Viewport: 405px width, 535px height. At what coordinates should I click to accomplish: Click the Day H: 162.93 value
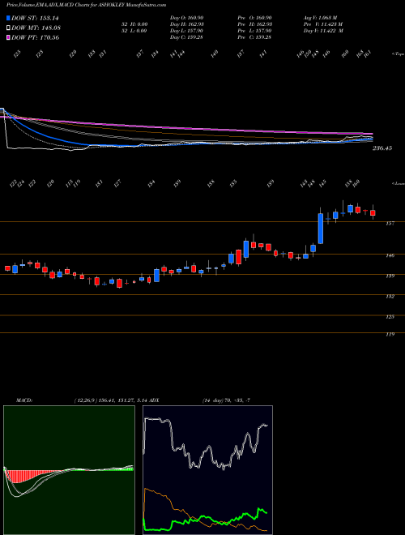186,24
